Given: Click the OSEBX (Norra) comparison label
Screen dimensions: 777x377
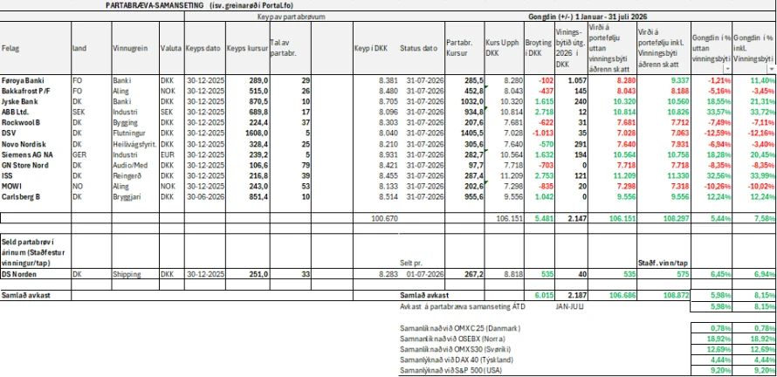Looking at the screenshot, I should click(452, 339).
